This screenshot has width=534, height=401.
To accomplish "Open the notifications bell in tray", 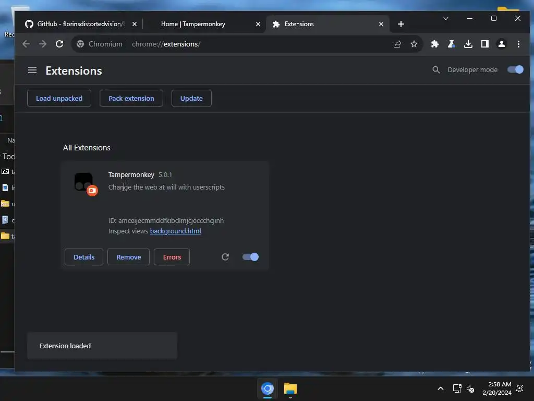I will point(520,388).
